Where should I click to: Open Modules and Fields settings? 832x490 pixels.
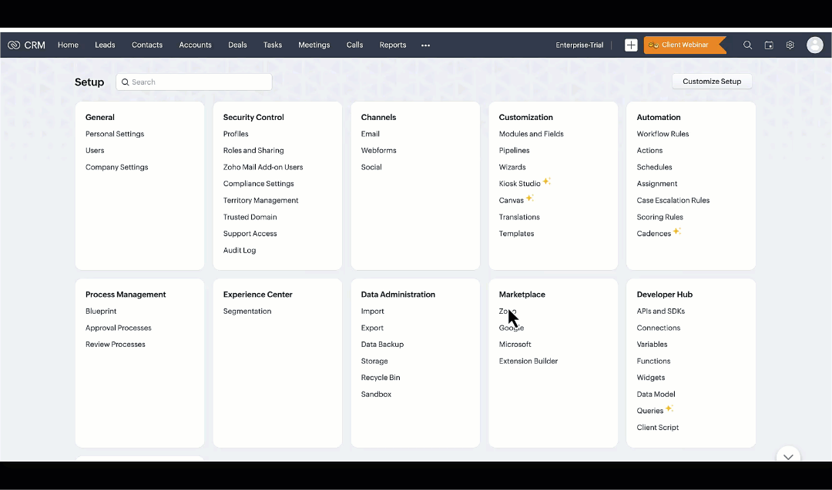pyautogui.click(x=531, y=134)
